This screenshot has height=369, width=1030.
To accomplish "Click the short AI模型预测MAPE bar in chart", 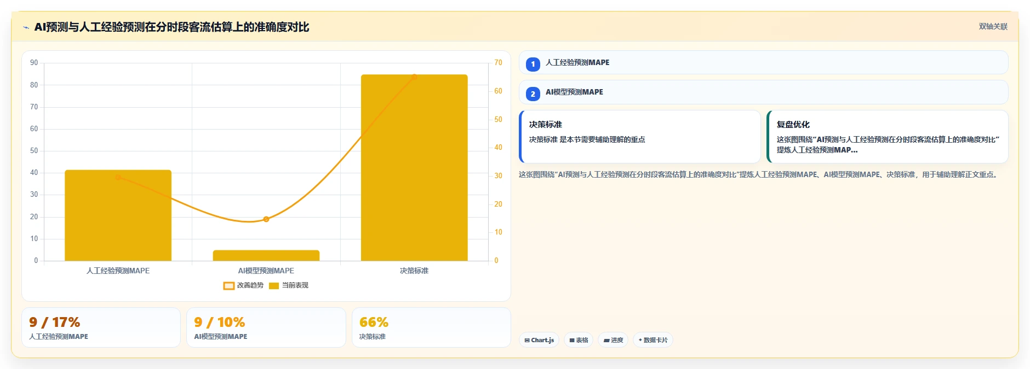I will (x=266, y=255).
